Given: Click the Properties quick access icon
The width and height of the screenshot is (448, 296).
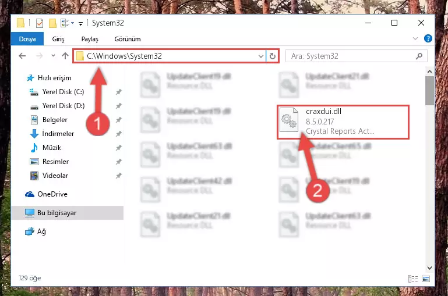Looking at the screenshot, I should tap(40, 23).
